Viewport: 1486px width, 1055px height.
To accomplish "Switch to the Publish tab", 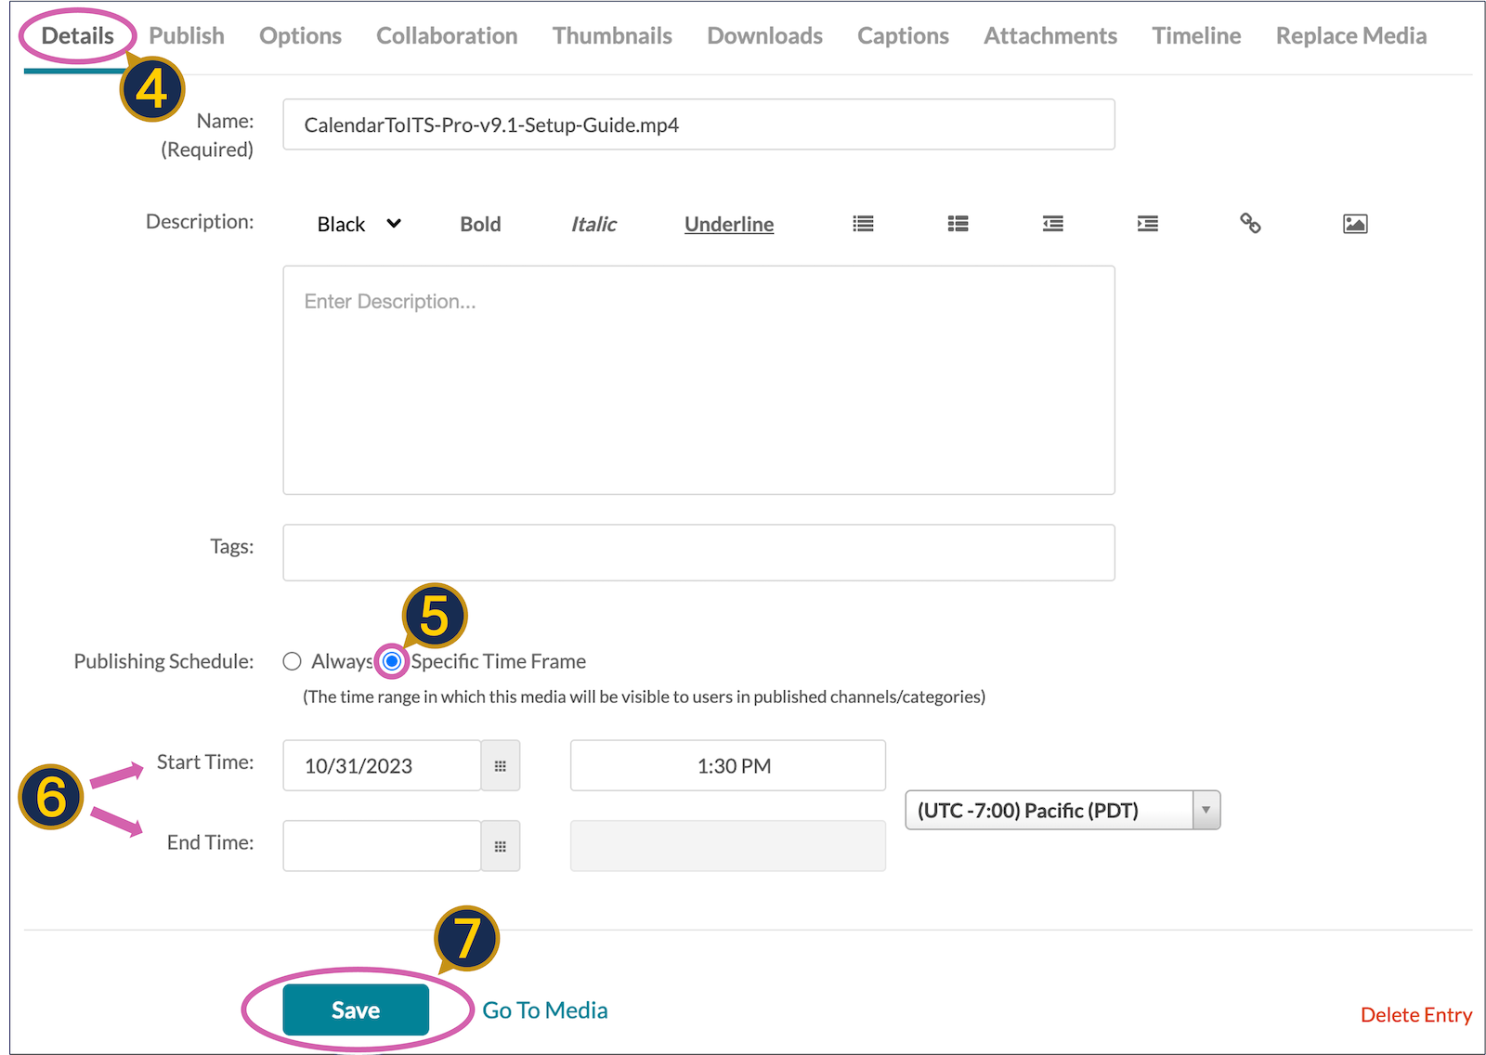I will point(187,36).
